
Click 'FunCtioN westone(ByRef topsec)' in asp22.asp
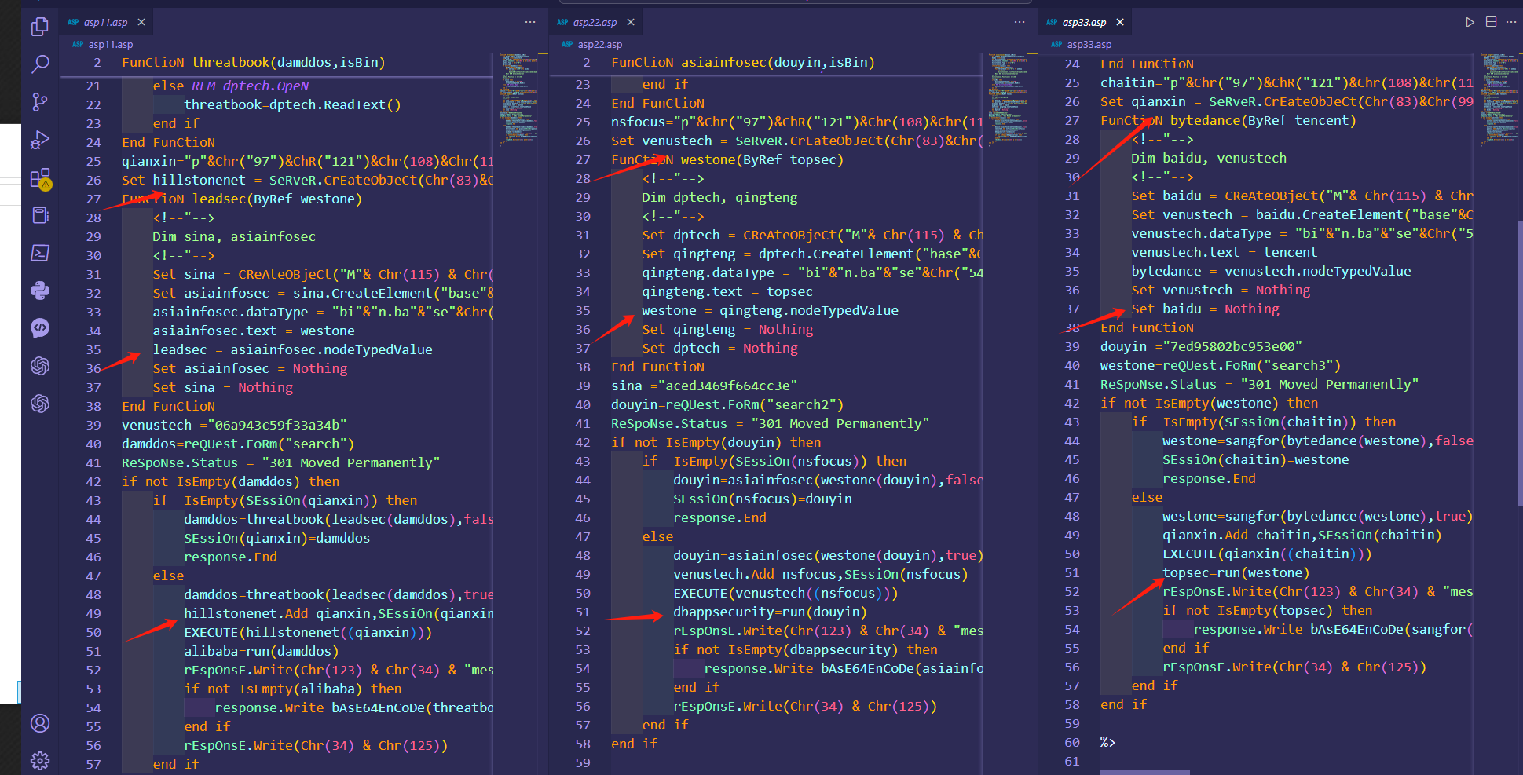coord(727,160)
